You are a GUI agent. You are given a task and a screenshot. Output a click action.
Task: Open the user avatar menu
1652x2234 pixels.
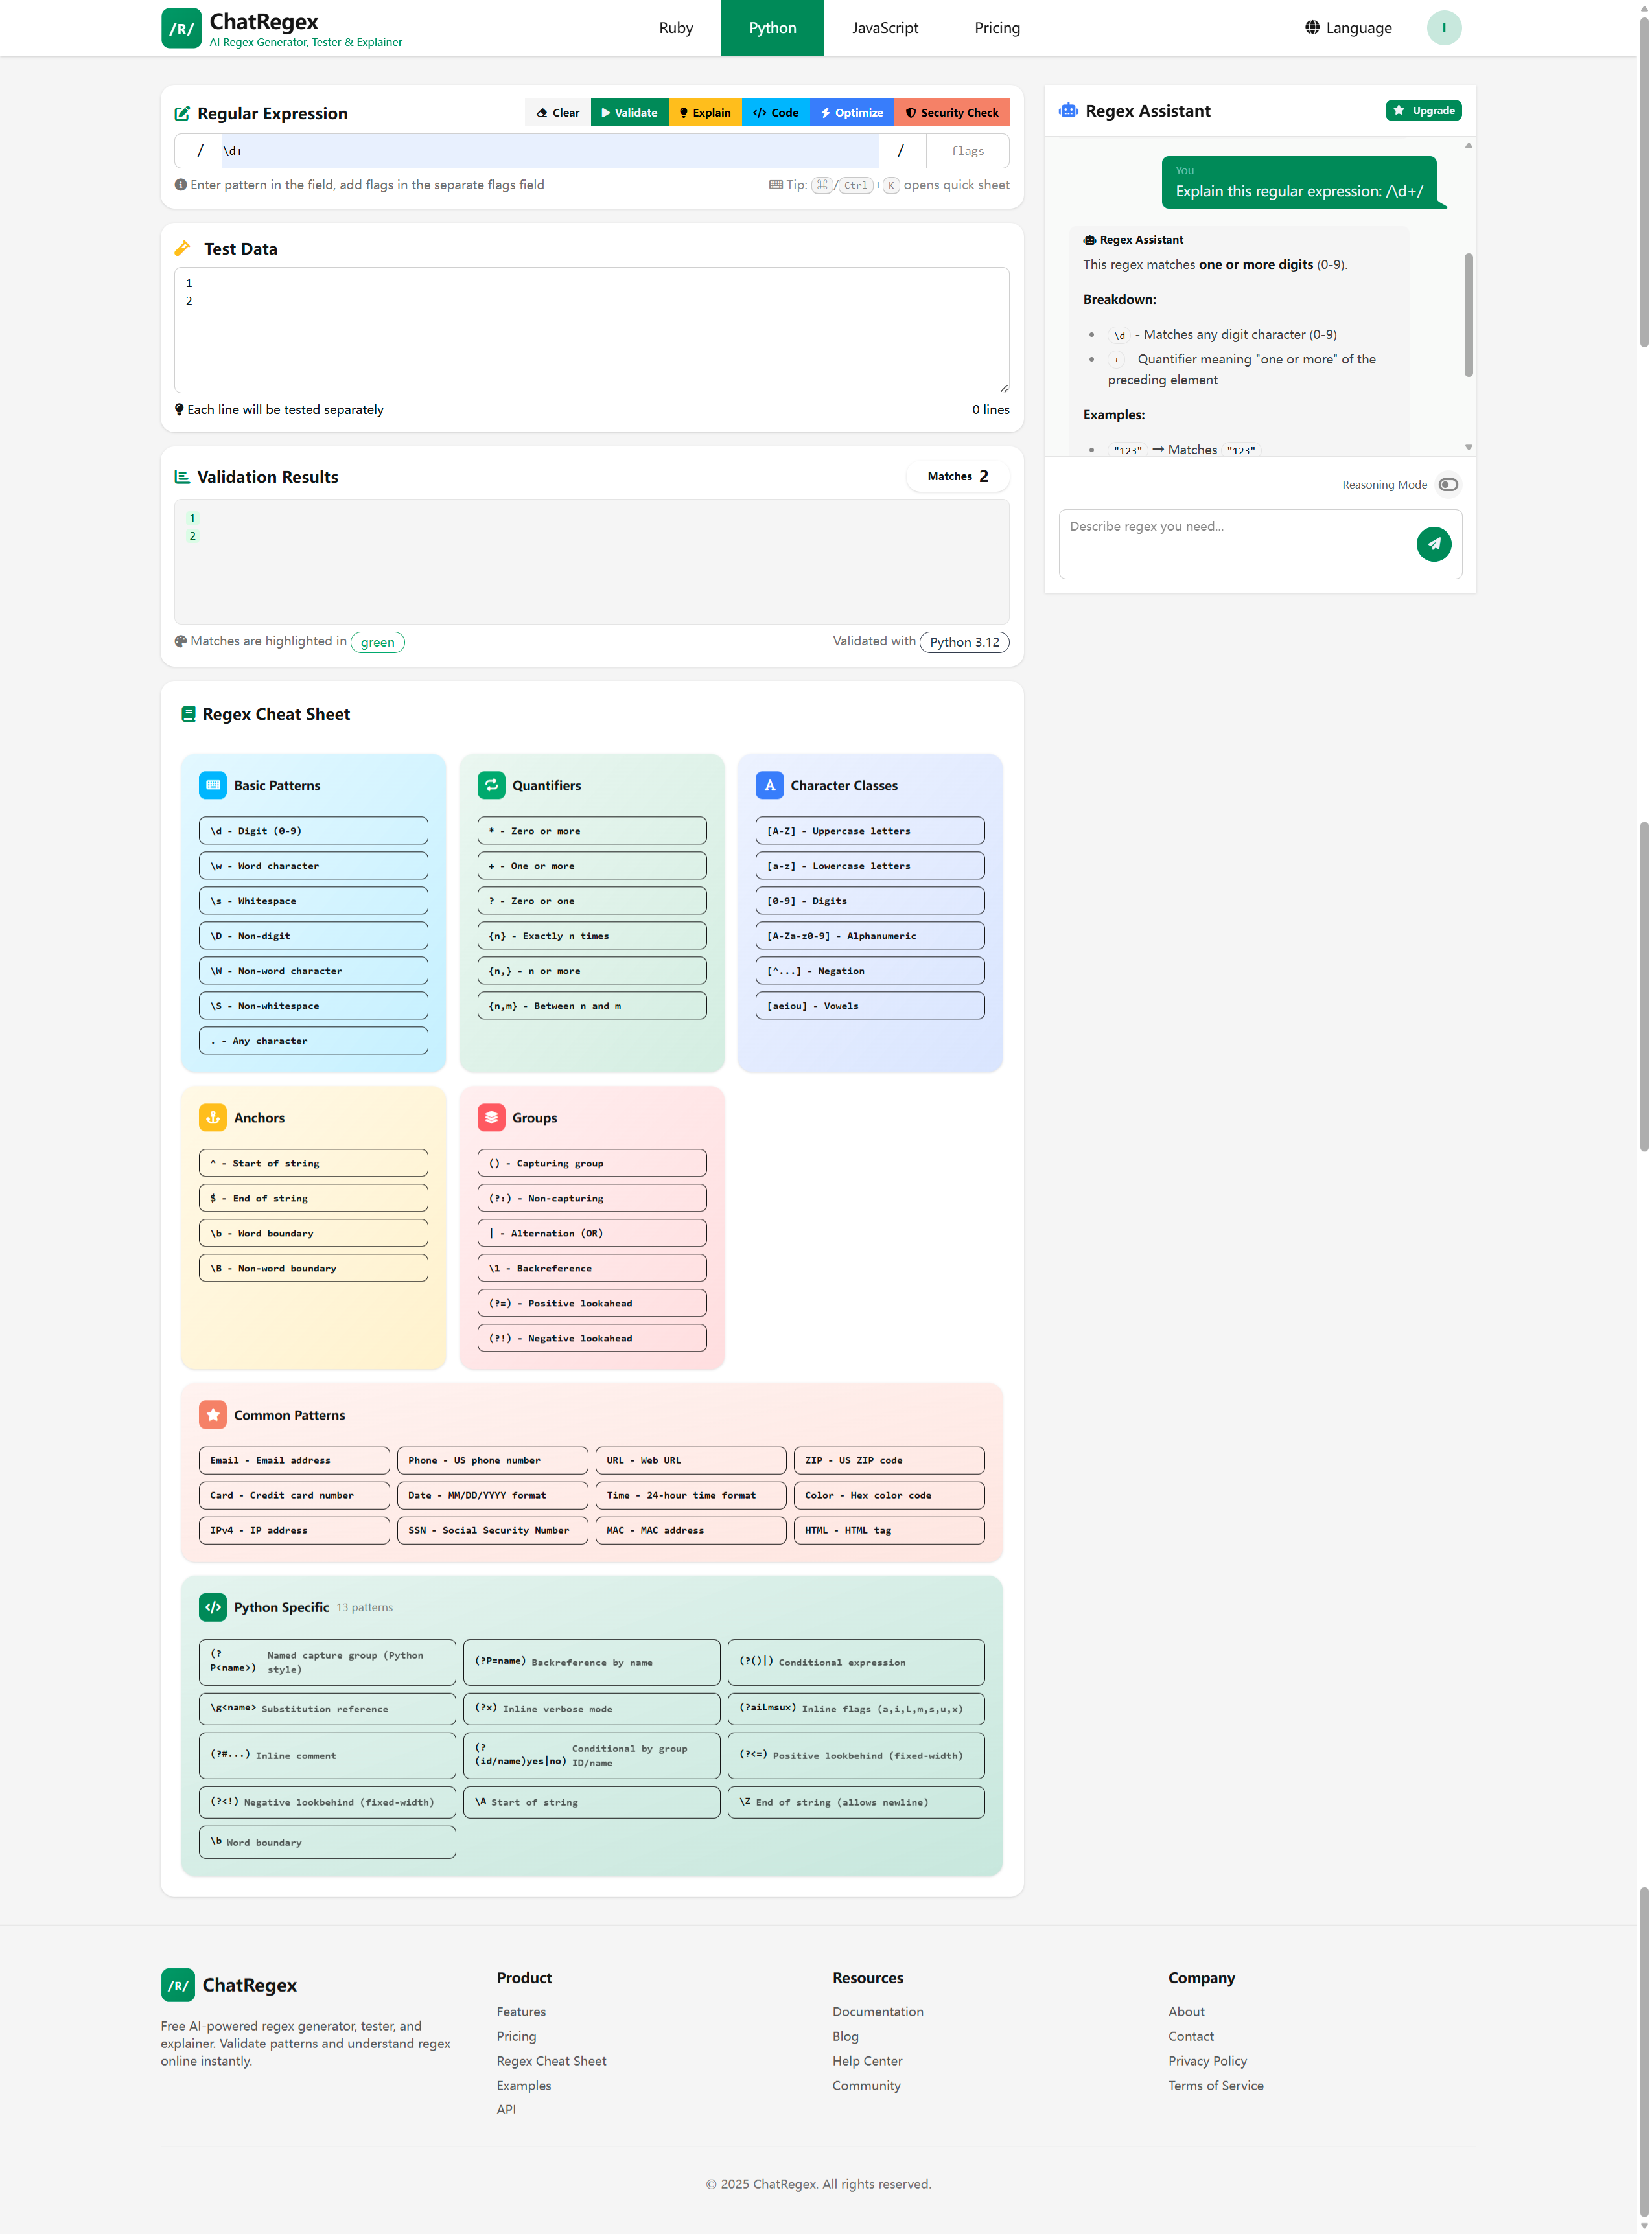pyautogui.click(x=1443, y=27)
